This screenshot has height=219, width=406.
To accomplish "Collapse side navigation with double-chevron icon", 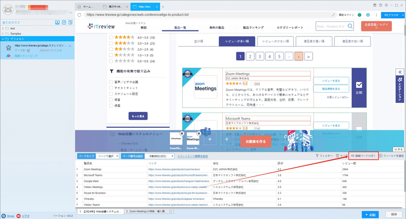I will 400,72.
